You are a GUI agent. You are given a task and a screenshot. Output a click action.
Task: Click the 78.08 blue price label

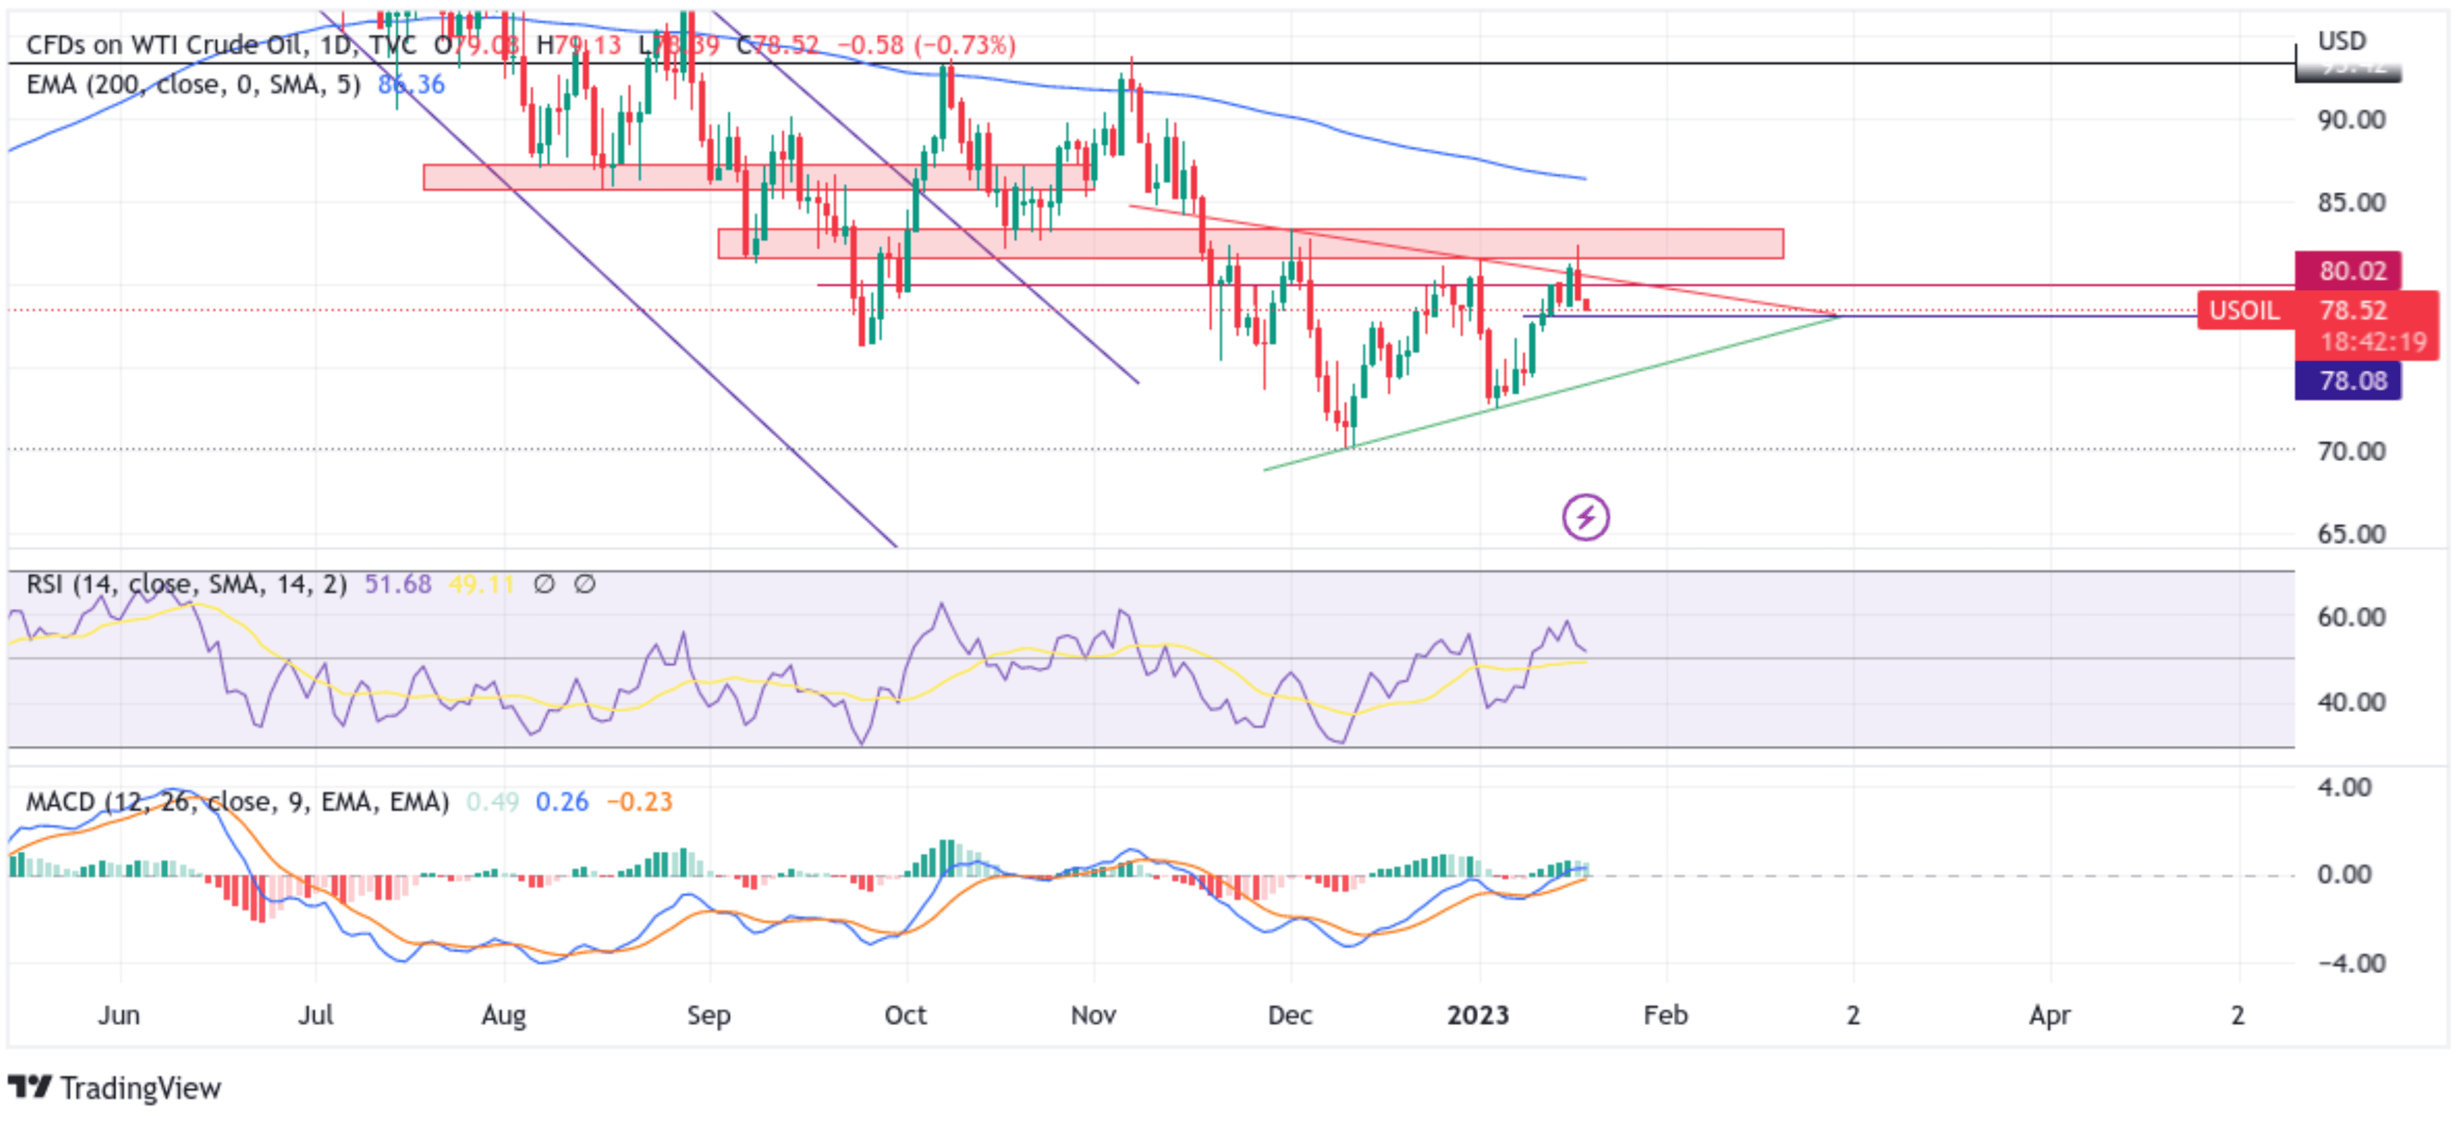coord(2348,381)
